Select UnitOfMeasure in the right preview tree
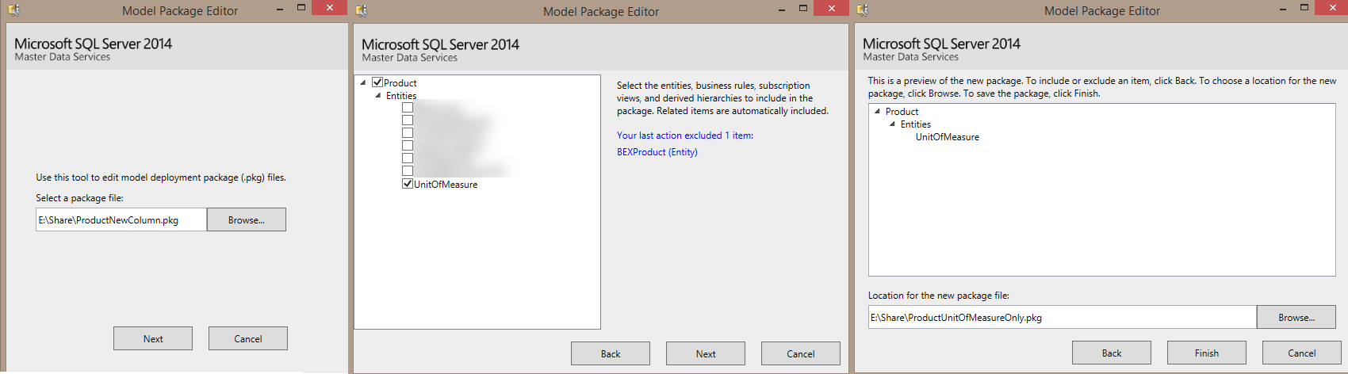The width and height of the screenshot is (1348, 374). (948, 137)
